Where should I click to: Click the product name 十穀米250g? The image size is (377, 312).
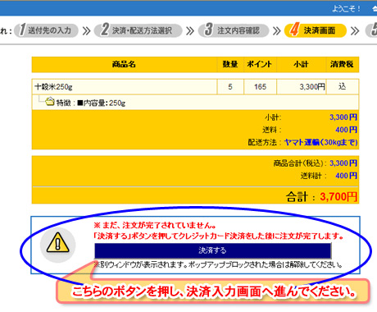(53, 87)
